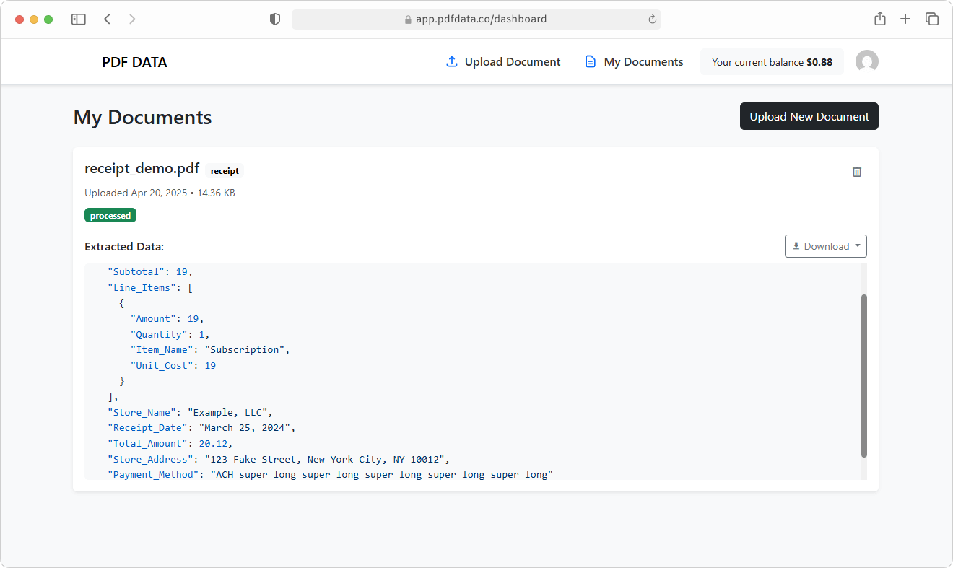Image resolution: width=953 pixels, height=568 pixels.
Task: Open the user avatar profile menu
Action: pos(867,62)
